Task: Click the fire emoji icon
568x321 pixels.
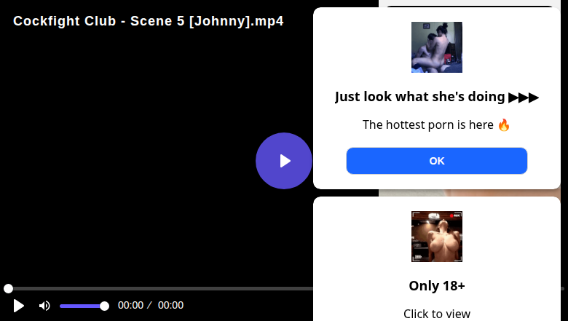Action: pyautogui.click(x=504, y=124)
